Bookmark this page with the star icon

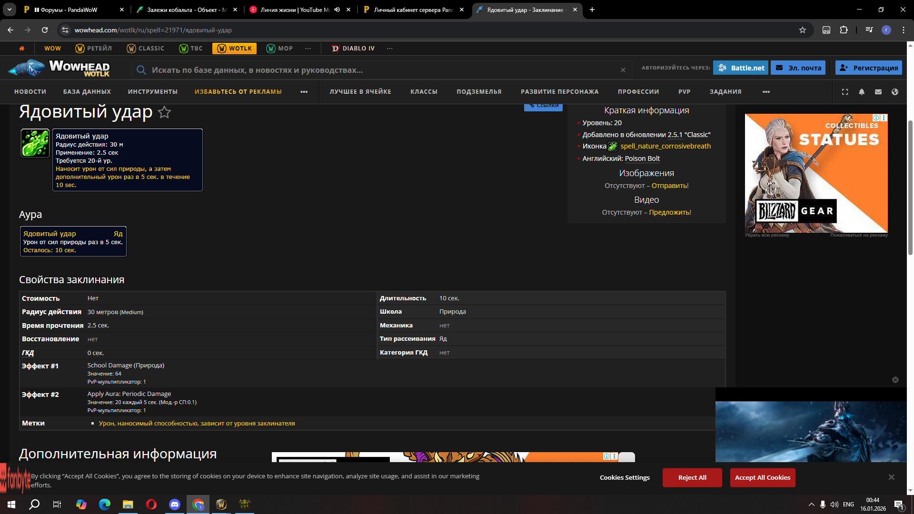(803, 30)
